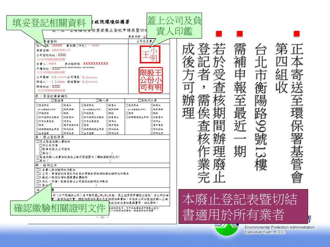Image resolution: width=330 pixels, height=247 pixels.
Task: Check document 3 最近一期回收清除處理費繳費證明
Action: point(38,178)
